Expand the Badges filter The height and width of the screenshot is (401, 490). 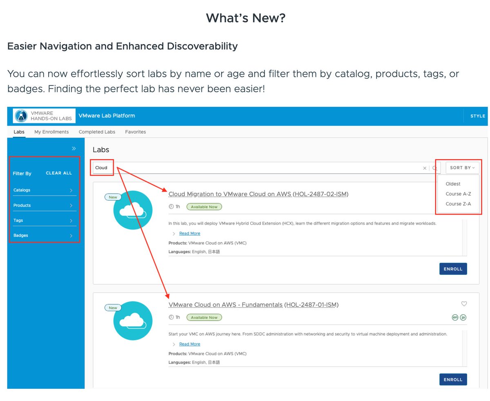45,236
